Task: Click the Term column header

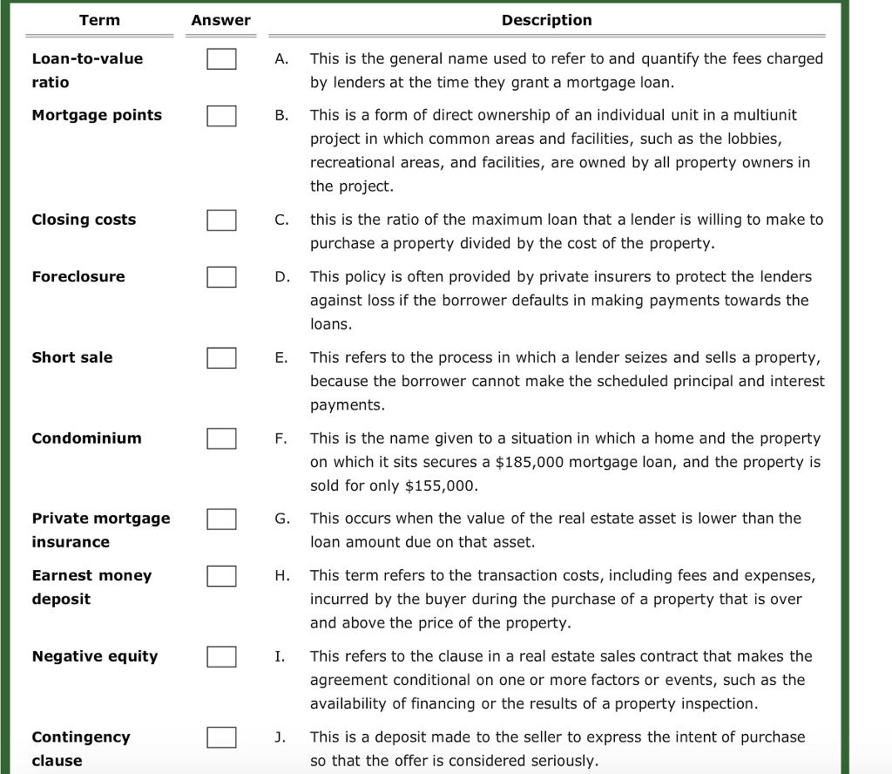Action: coord(99,20)
